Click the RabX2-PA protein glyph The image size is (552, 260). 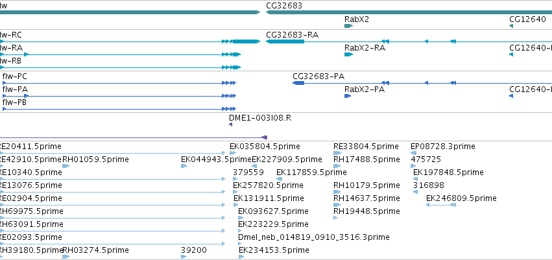coord(348,96)
